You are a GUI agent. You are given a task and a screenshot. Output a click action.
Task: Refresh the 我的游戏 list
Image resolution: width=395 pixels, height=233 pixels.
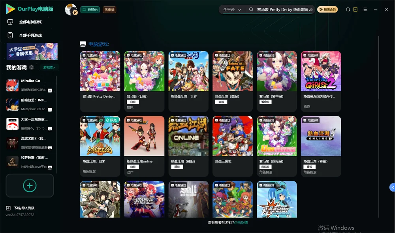tap(32, 67)
